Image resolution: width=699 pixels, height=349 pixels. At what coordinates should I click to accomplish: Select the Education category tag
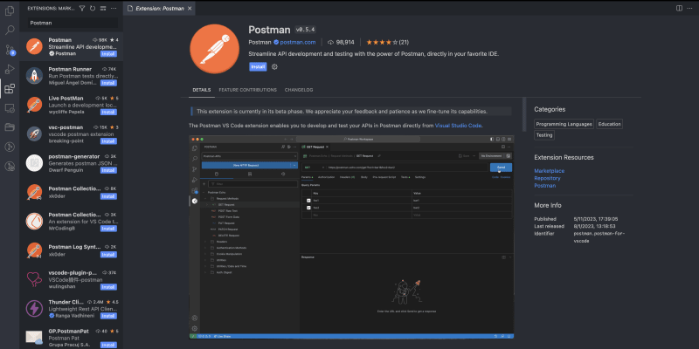609,124
